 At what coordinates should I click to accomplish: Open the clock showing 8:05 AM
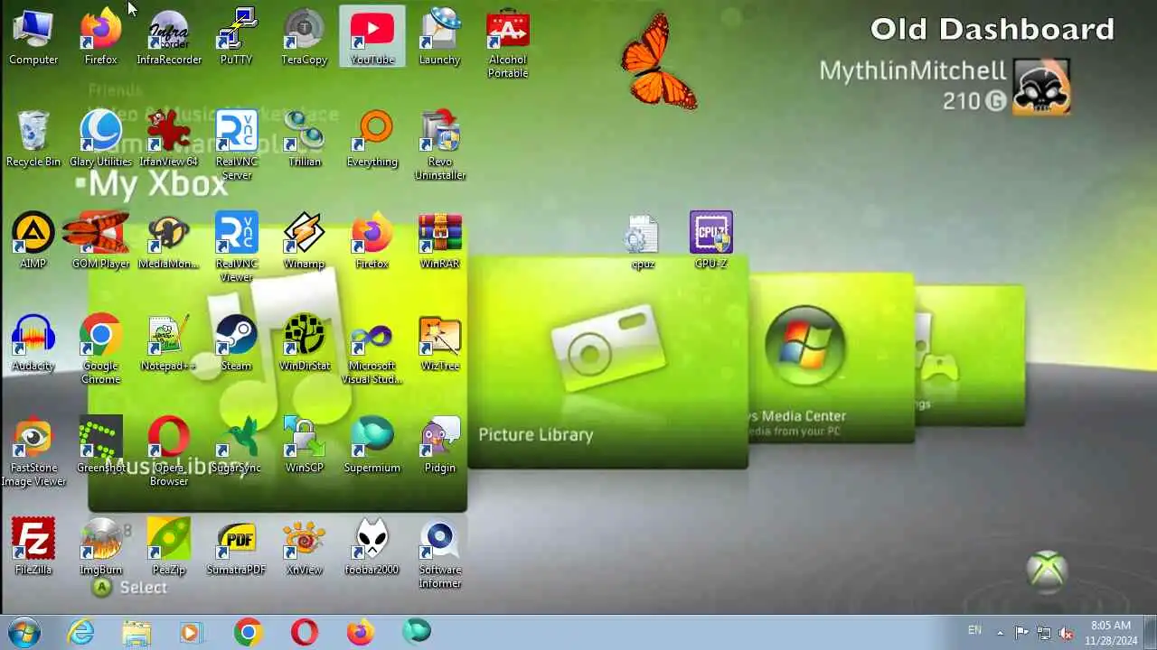pyautogui.click(x=1111, y=632)
